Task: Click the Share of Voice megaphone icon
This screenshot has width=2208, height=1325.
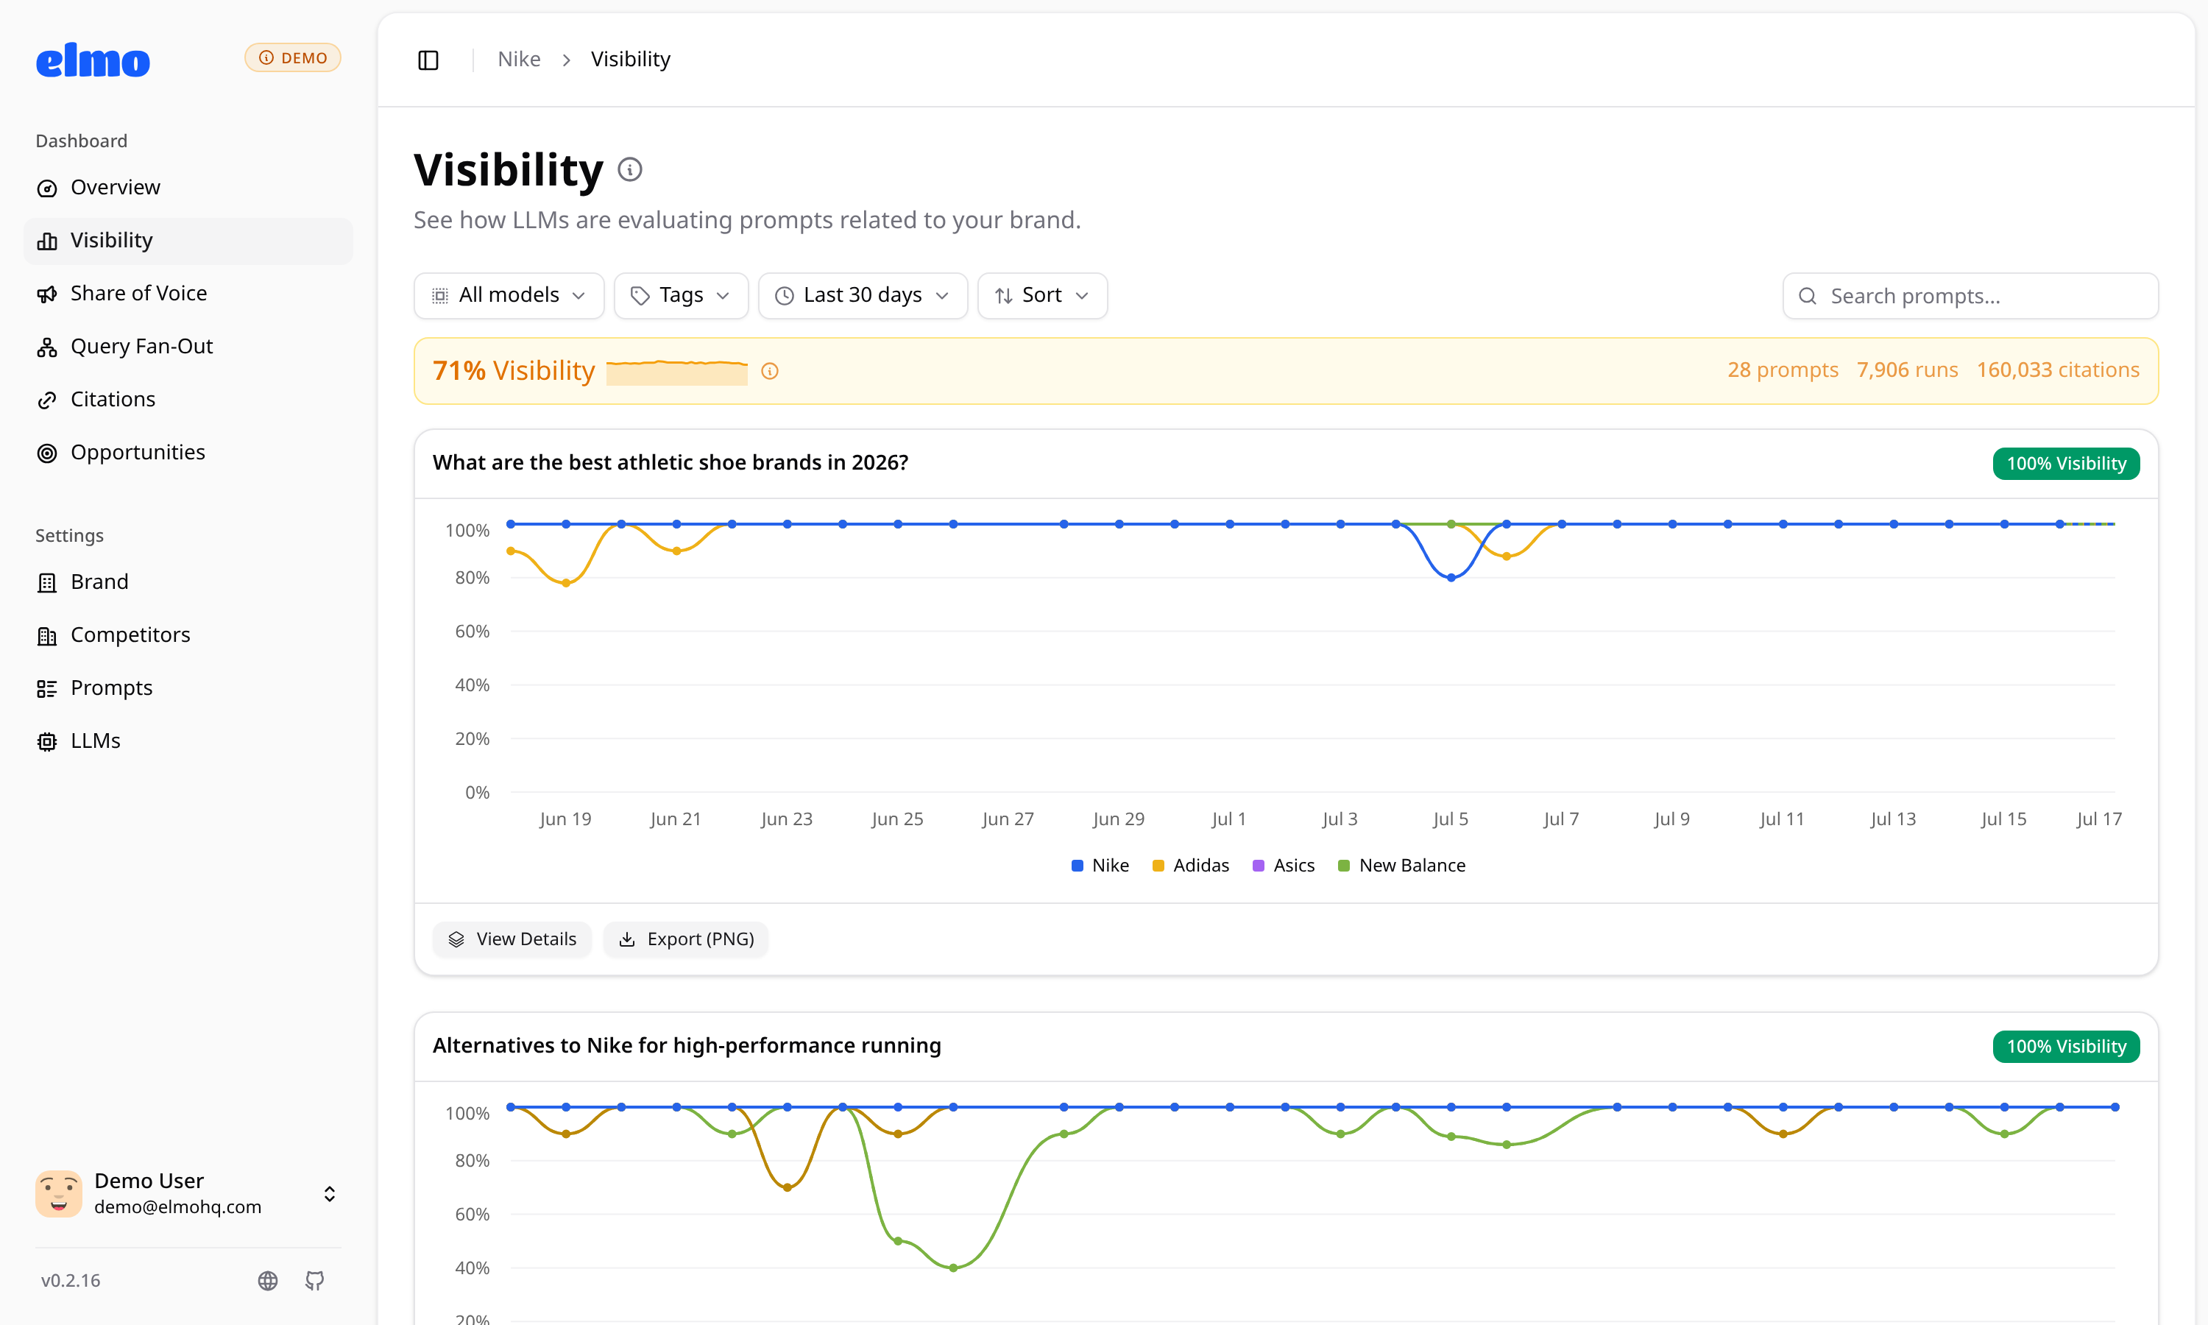Action: pos(47,294)
